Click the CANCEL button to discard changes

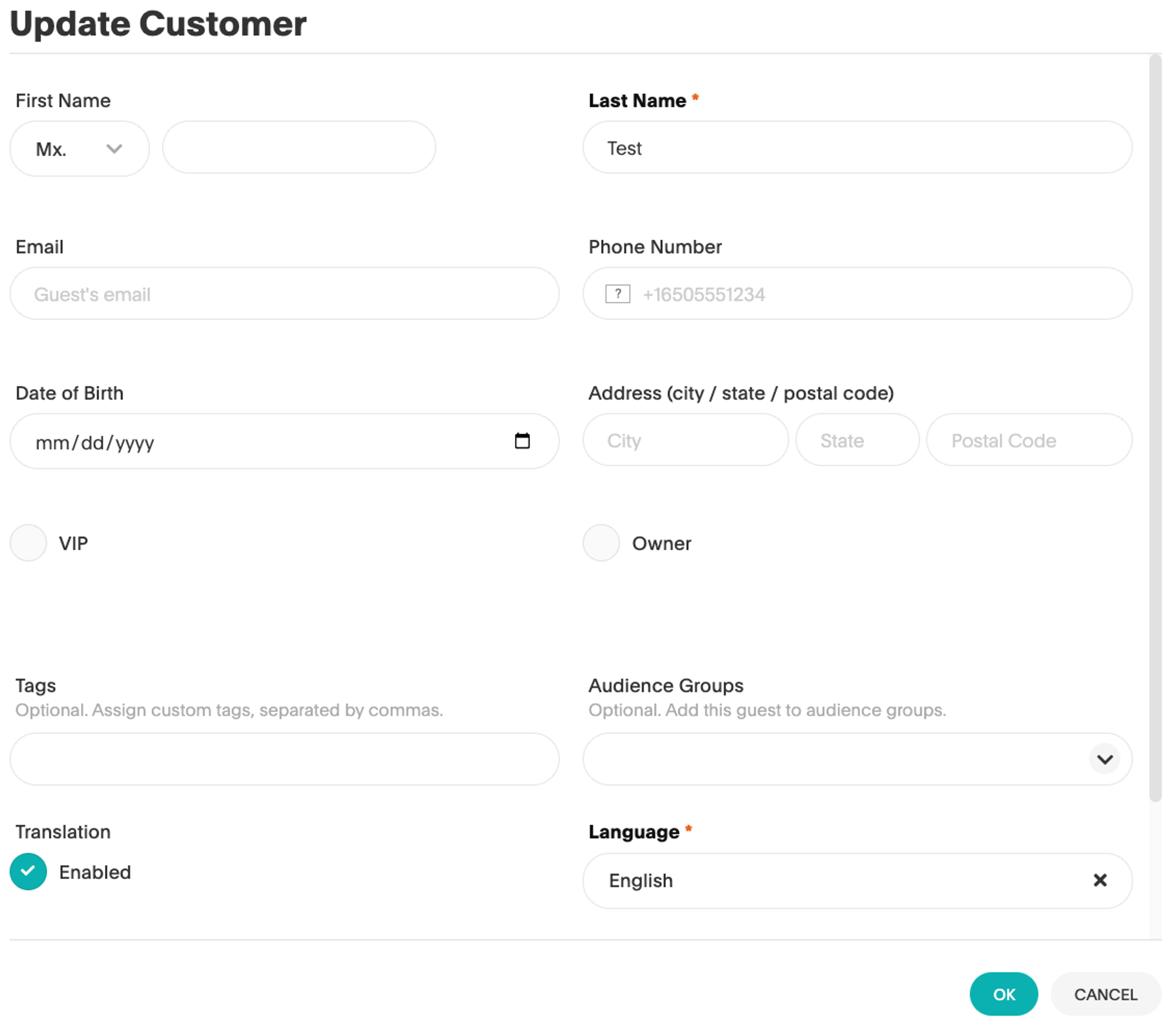[1106, 992]
